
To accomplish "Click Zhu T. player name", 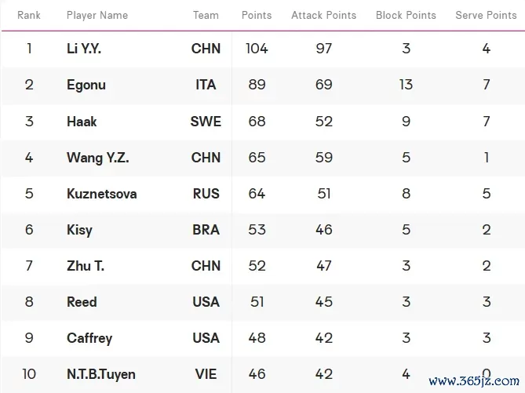I will (86, 266).
